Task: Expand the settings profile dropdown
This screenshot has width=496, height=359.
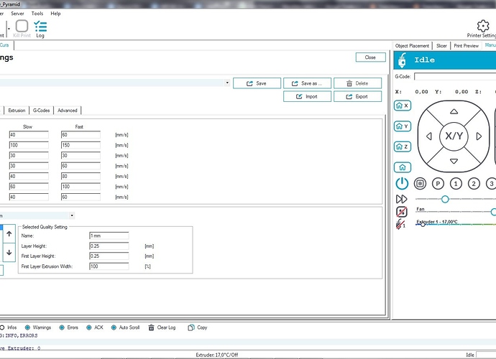Action: [227, 83]
